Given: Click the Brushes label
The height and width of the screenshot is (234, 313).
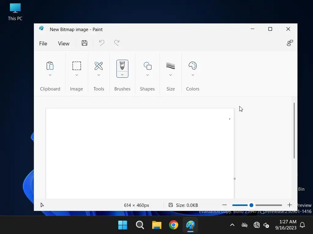Looking at the screenshot, I should coord(122,89).
